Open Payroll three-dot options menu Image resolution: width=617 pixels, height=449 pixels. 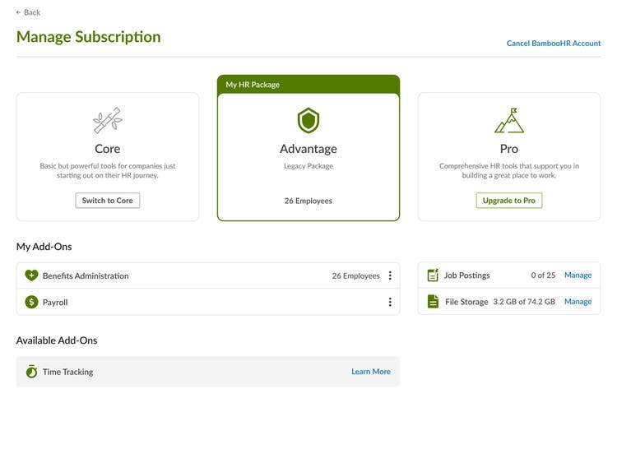pyautogui.click(x=390, y=302)
